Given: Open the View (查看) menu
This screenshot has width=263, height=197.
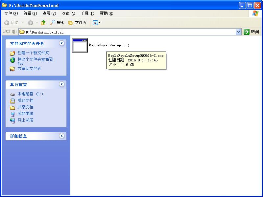Looking at the screenshot, I should [49, 13].
